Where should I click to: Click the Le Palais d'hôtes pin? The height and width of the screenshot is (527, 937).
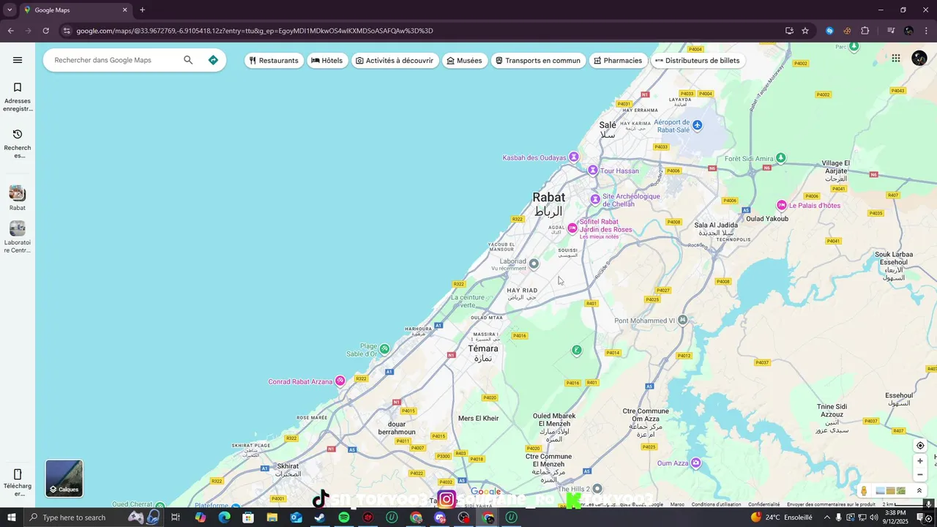782,206
